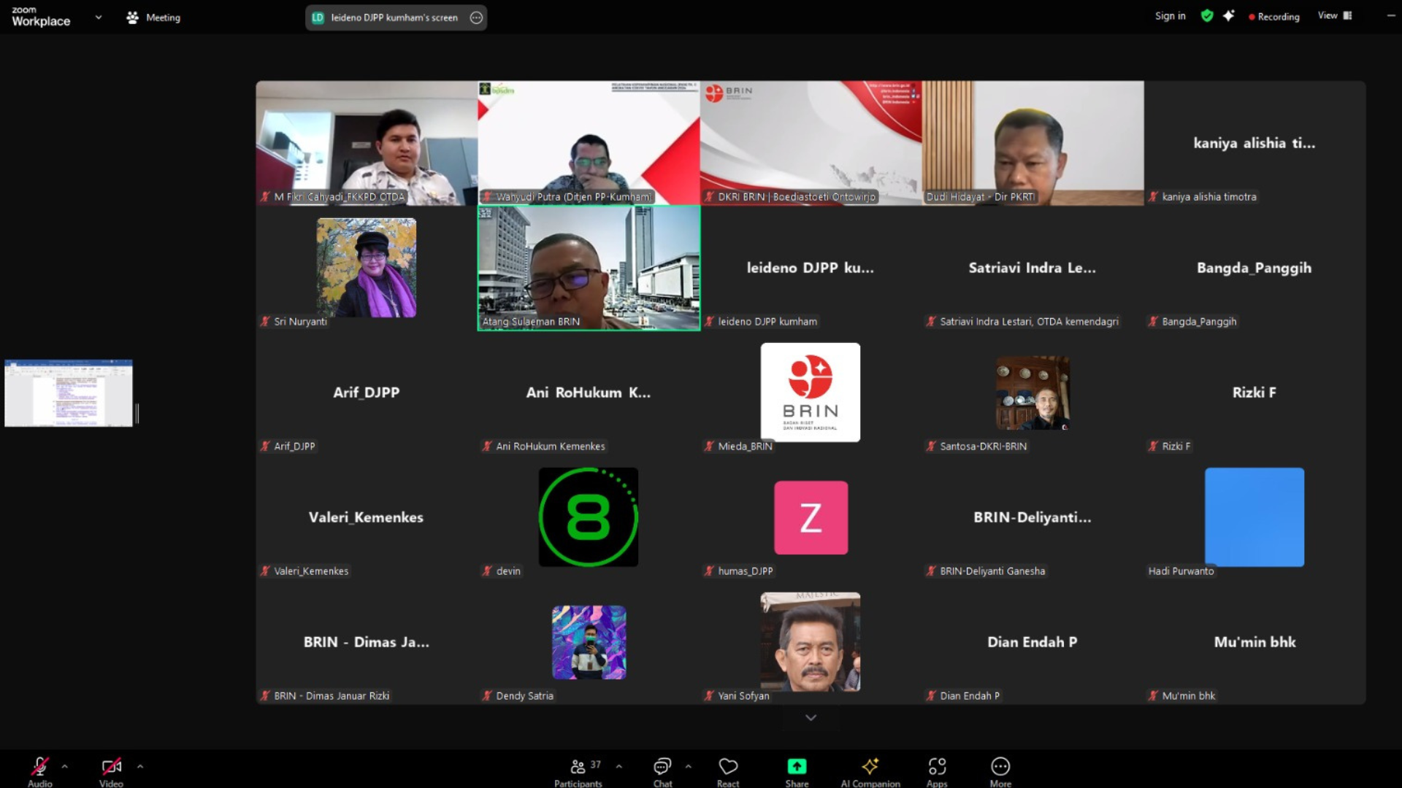Open the View layout menu
Image resolution: width=1402 pixels, height=788 pixels.
click(x=1335, y=15)
